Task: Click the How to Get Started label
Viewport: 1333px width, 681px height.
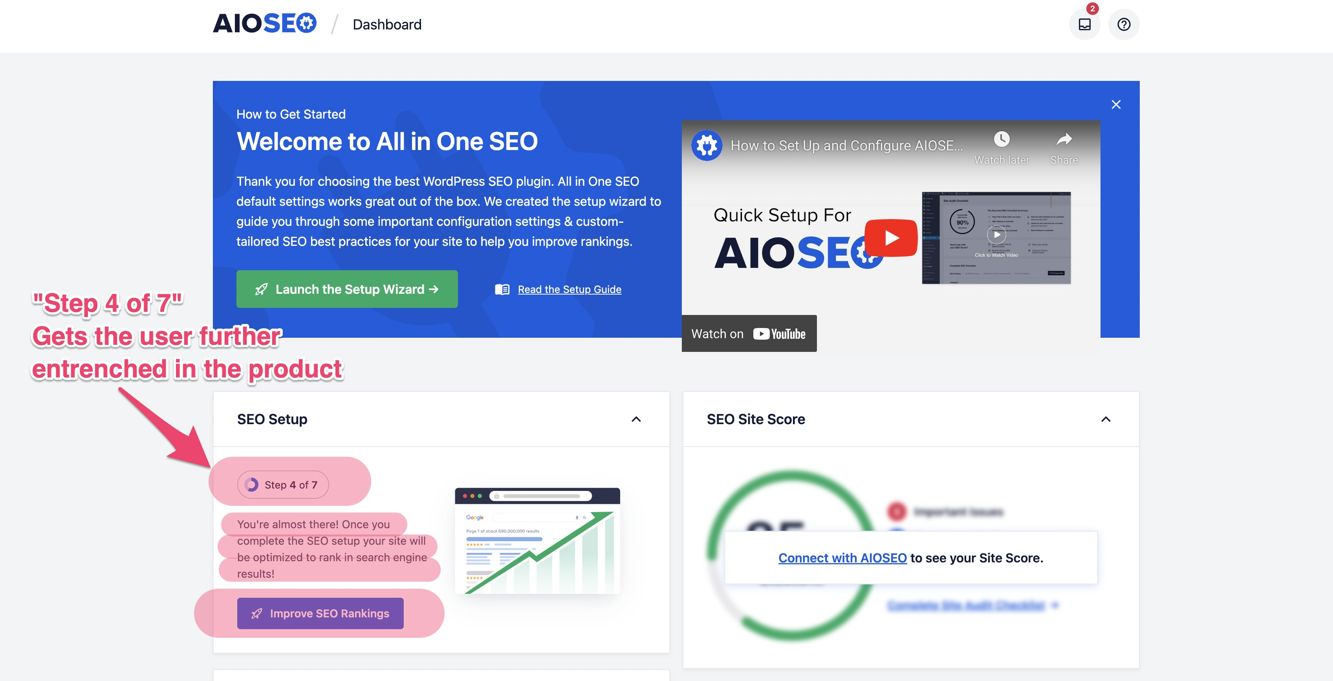Action: point(291,114)
